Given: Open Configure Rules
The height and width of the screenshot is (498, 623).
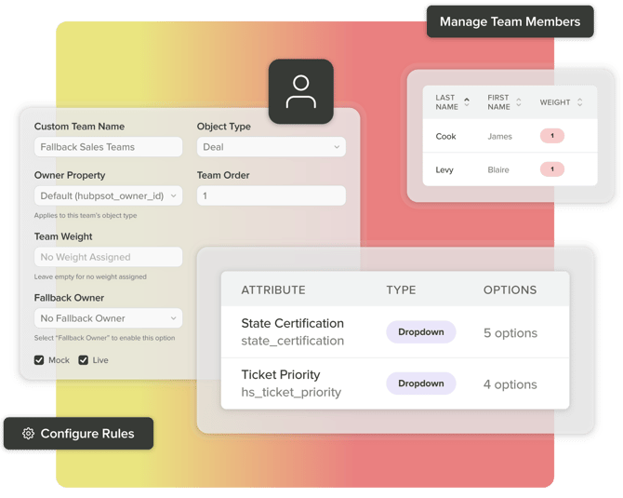Looking at the screenshot, I should click(x=78, y=433).
